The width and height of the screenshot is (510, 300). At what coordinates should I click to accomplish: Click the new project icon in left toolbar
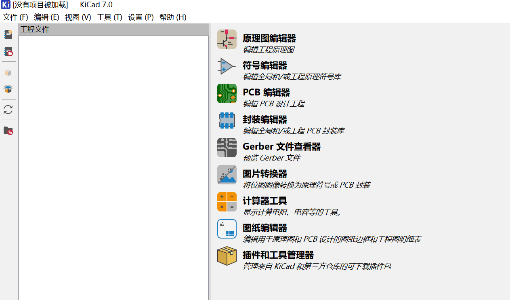pyautogui.click(x=8, y=34)
